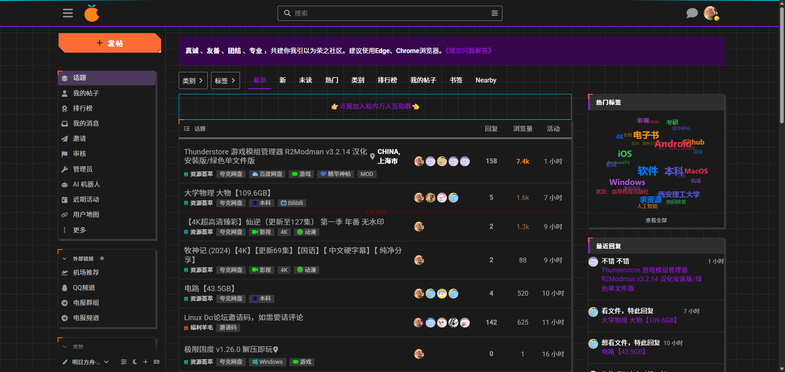This screenshot has width=785, height=372.
Task: Click the bulk select icon beside 话题 header
Action: [x=187, y=129]
